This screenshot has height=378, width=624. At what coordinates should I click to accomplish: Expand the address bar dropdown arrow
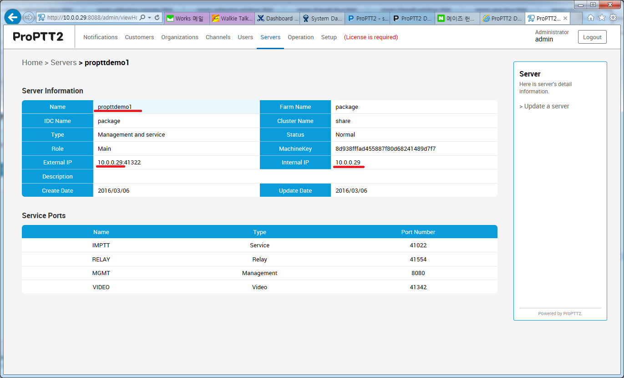[x=150, y=17]
